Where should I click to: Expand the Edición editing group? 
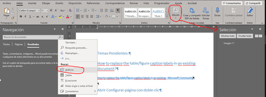click(x=176, y=13)
